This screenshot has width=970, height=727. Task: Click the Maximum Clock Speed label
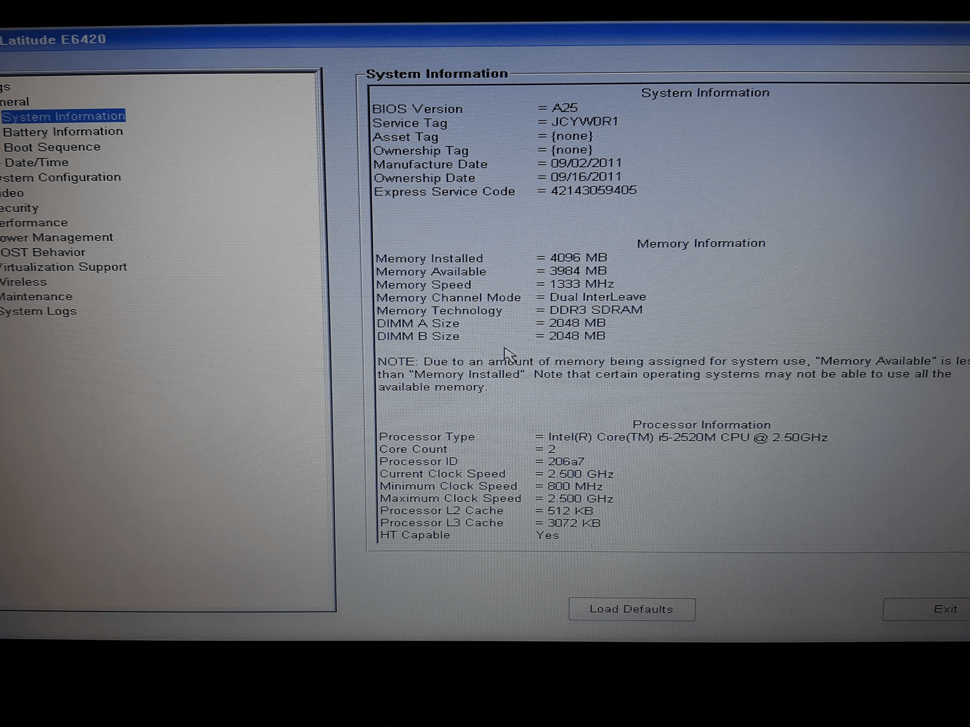tap(450, 498)
